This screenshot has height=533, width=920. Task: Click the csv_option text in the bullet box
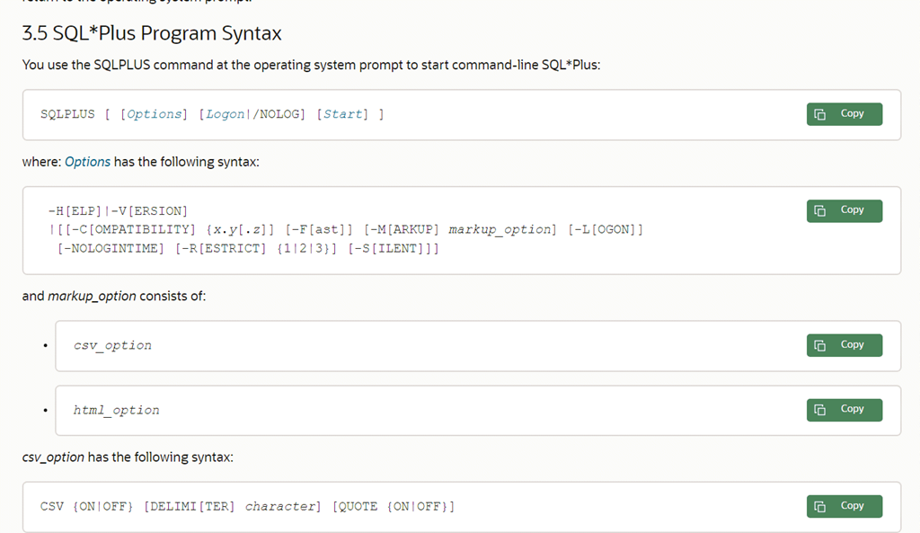tap(112, 345)
